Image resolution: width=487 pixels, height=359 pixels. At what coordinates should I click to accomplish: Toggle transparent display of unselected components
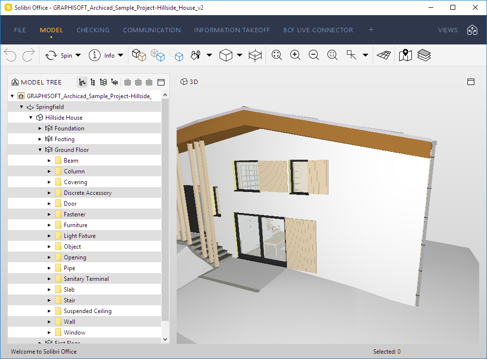click(158, 55)
